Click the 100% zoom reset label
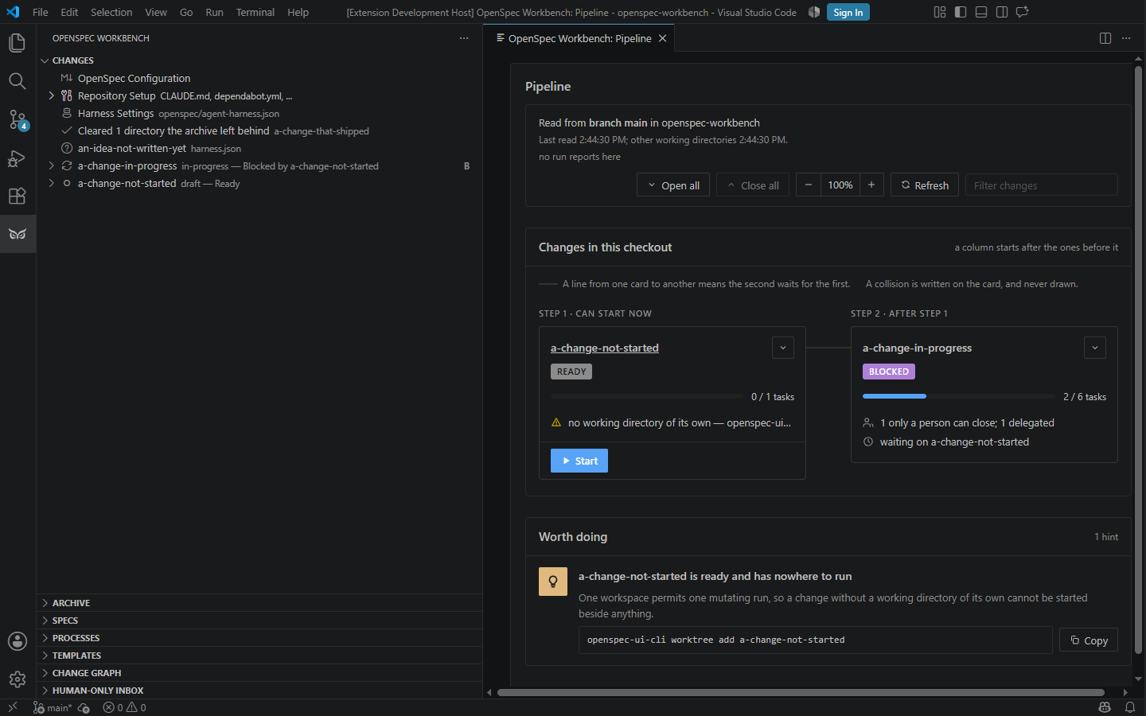1146x716 pixels. click(x=840, y=185)
